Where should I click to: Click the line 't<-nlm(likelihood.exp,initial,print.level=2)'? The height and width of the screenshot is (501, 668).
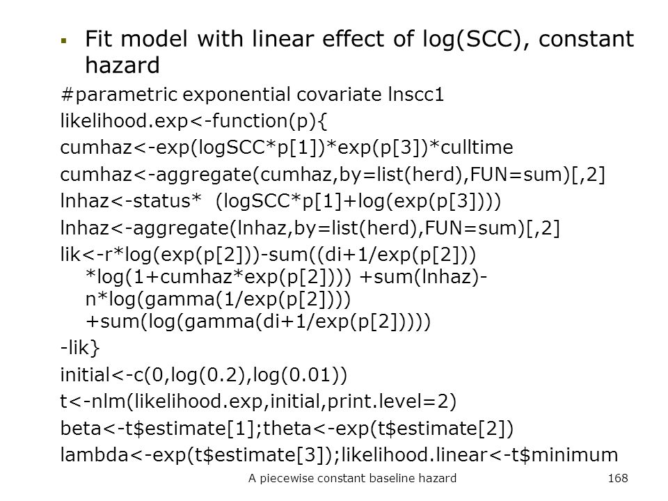[x=259, y=401]
